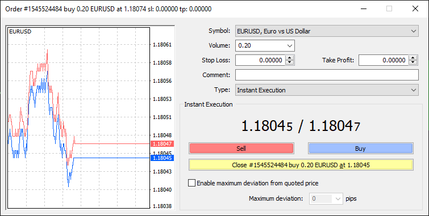Click the 1.18058 price axis label
The image size is (429, 216).
163,62
